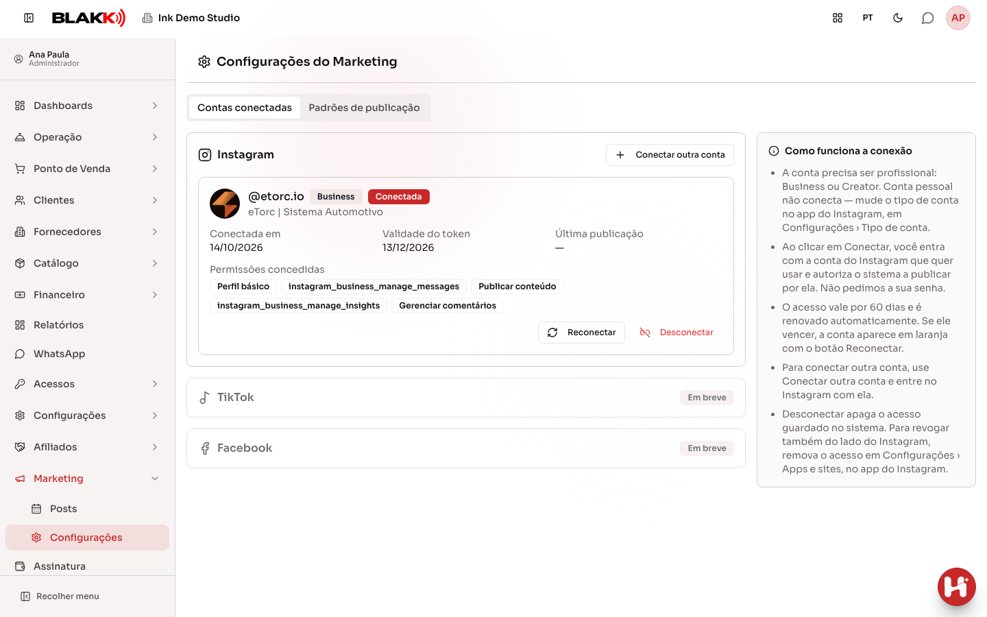
Task: Click the Gerenciar comentários permission tag
Action: [448, 306]
